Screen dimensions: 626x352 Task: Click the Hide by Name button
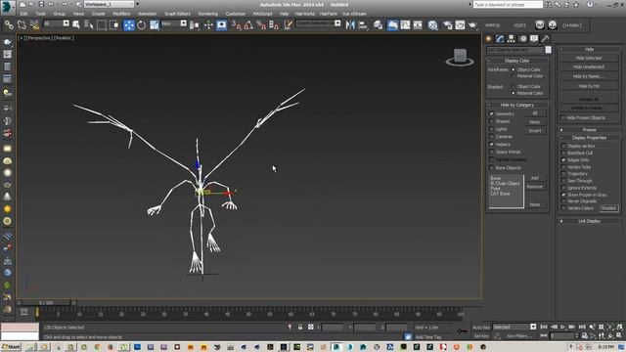pos(589,76)
